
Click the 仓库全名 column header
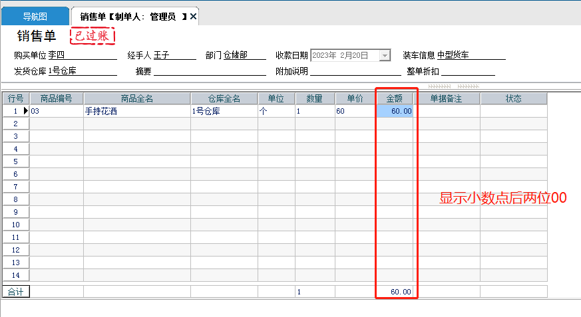[x=224, y=99]
